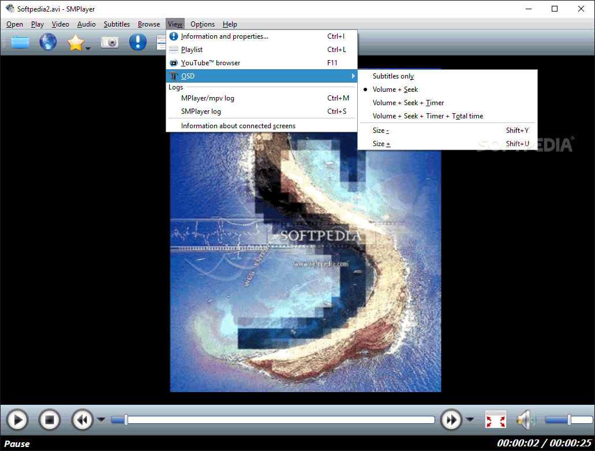Close the SMPlayer window
Image resolution: width=595 pixels, height=451 pixels.
point(581,9)
